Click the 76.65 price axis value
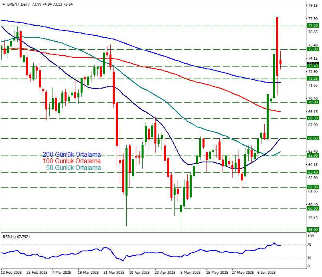This screenshot has width=322, height=277. [x=313, y=32]
